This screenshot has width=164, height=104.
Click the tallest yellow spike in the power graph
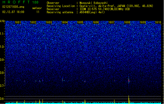coord(129,100)
